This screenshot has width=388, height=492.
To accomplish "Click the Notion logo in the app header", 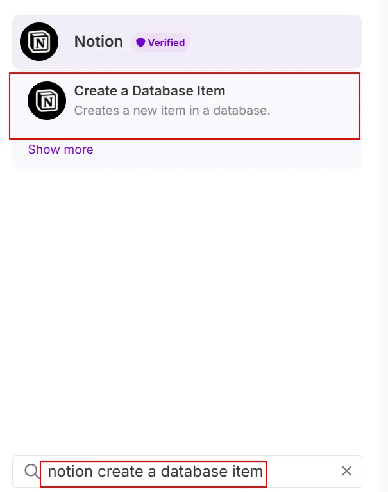I will (x=39, y=42).
